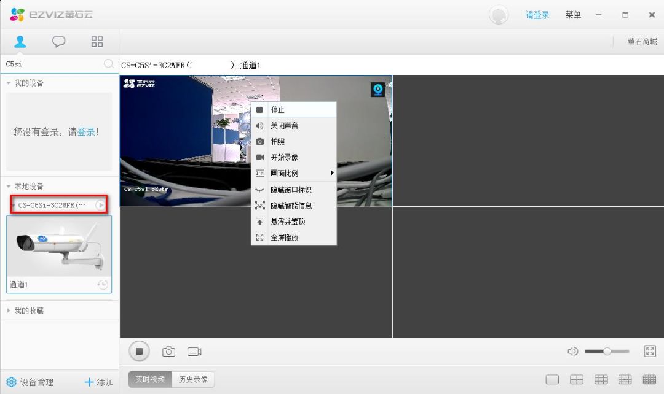Click the 请登录 link in title bar
The height and width of the screenshot is (394, 664).
coord(537,15)
